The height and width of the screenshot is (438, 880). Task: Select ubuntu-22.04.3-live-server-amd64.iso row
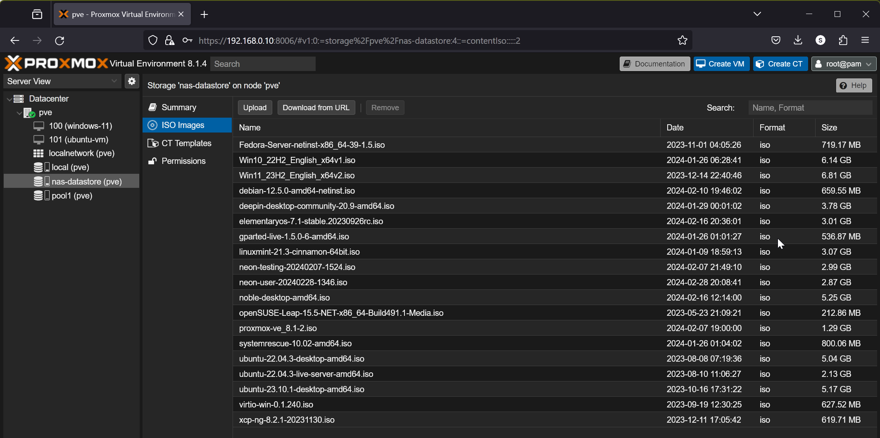pyautogui.click(x=555, y=374)
